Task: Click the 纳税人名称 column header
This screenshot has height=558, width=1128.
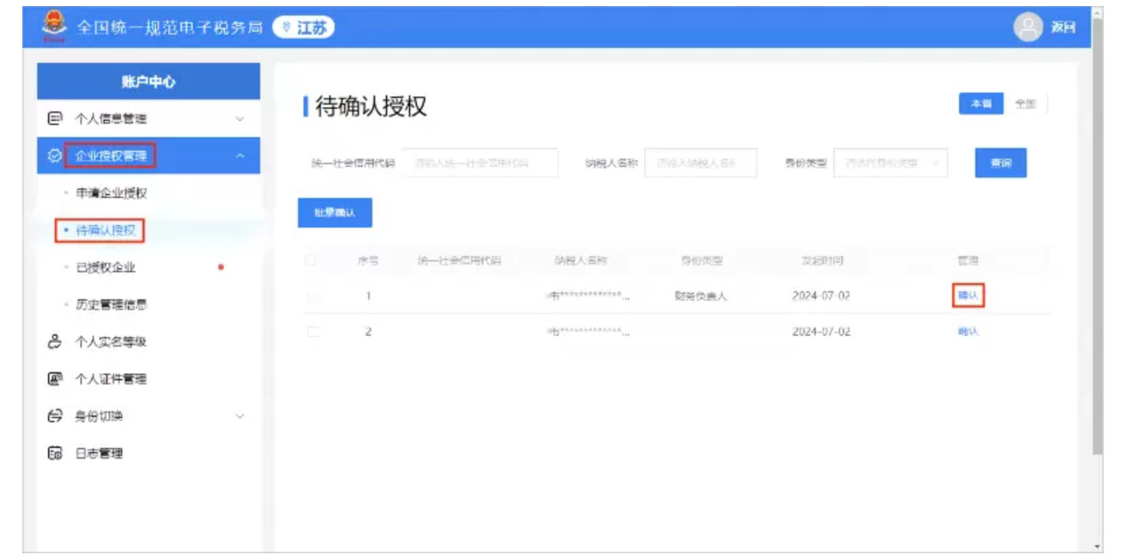Action: pos(581,260)
